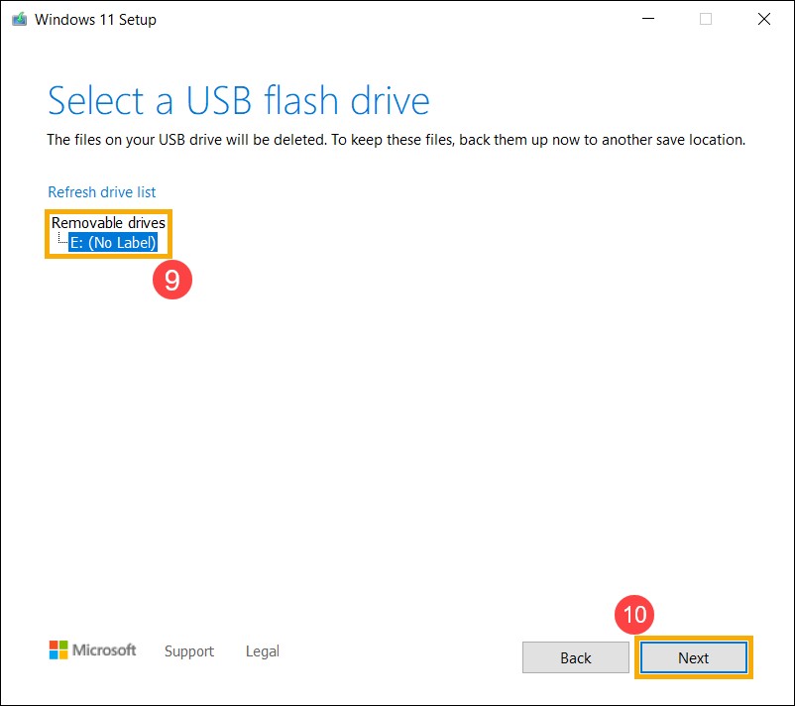Click the grayed-out maximize button
Image resolution: width=795 pixels, height=706 pixels.
coord(706,19)
